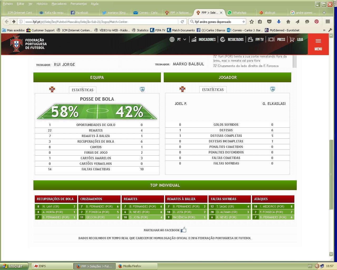This screenshot has width=337, height=270.
Task: Click the Pinterest toolbar icon
Action: click(x=316, y=22)
